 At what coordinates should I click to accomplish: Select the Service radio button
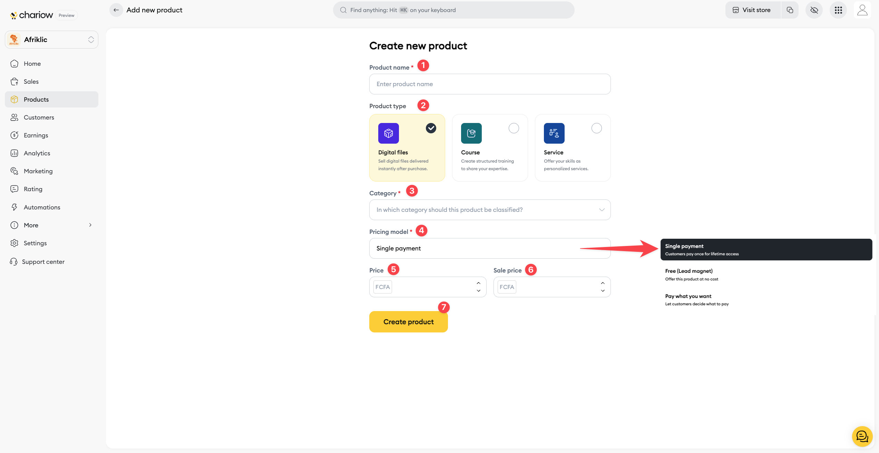point(596,128)
